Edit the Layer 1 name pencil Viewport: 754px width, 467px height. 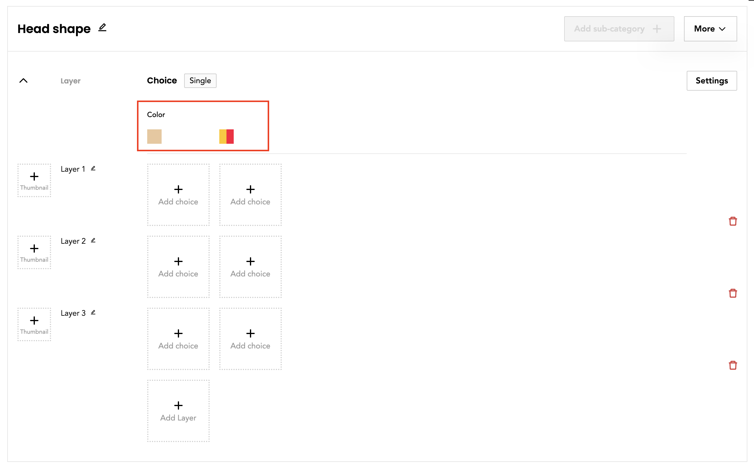pyautogui.click(x=93, y=168)
